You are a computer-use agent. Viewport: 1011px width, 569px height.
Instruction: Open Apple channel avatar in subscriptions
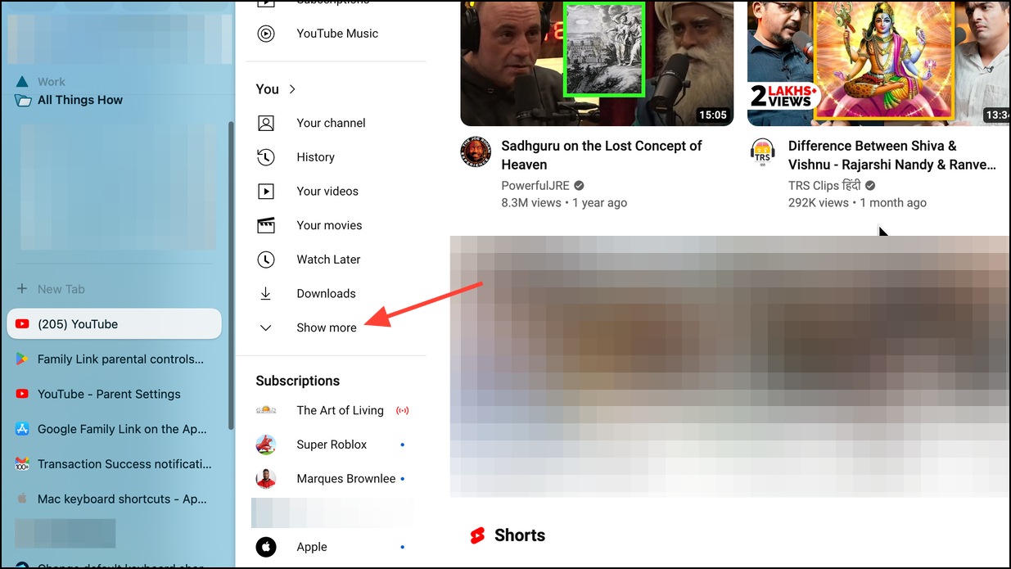[x=266, y=547]
